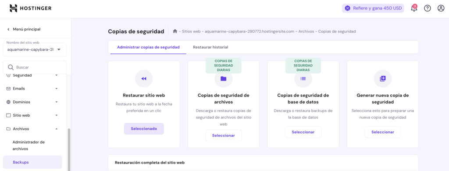Click the sidebar vertical scrollbar
449x171 pixels.
coord(69,149)
